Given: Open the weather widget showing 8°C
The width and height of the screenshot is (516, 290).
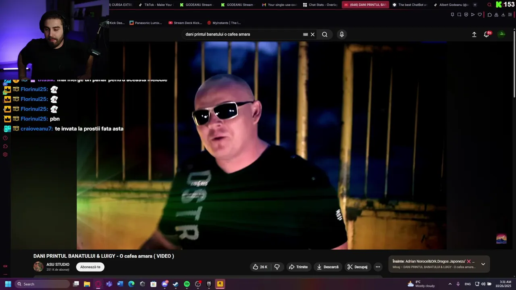Looking at the screenshot, I should click(x=421, y=284).
